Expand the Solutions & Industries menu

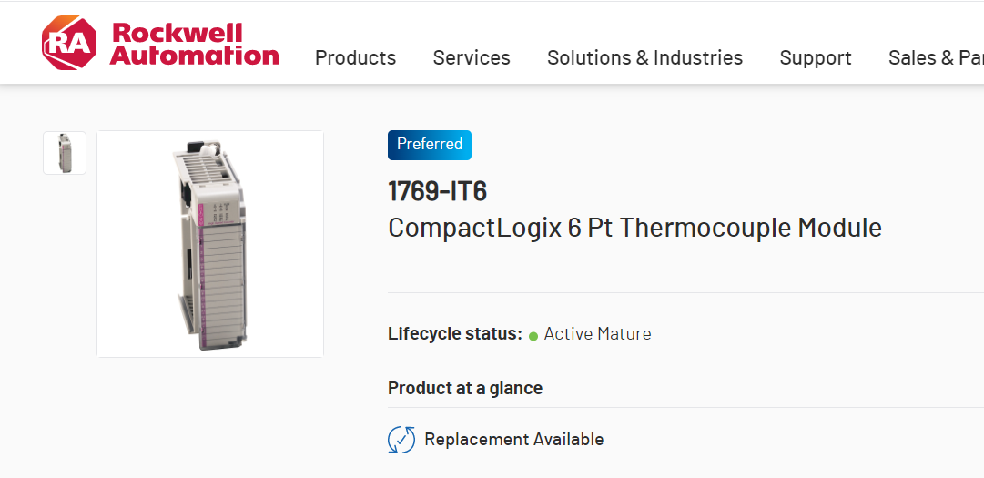coord(644,57)
